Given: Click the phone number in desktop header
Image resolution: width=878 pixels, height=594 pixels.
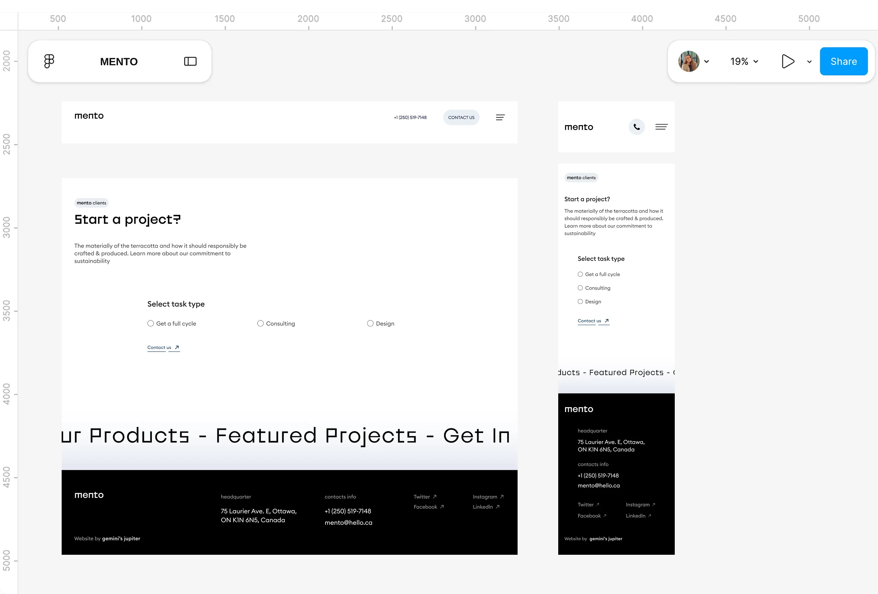Looking at the screenshot, I should point(410,117).
